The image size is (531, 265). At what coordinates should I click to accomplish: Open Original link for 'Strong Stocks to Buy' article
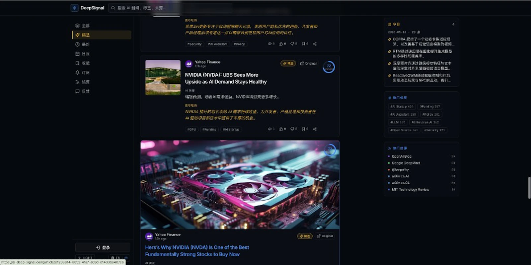[325, 236]
